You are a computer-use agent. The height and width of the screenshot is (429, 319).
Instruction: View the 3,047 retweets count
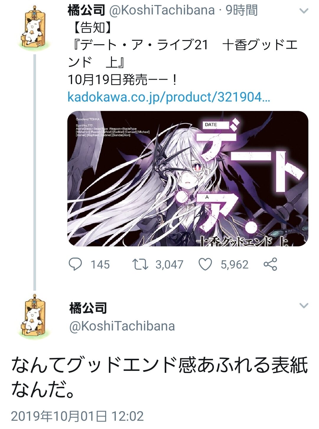click(170, 264)
